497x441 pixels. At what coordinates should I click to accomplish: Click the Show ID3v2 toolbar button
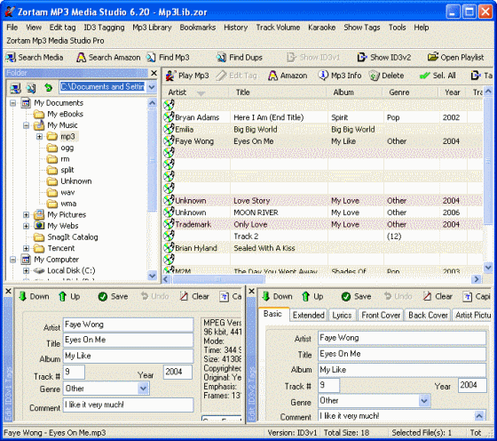click(383, 58)
